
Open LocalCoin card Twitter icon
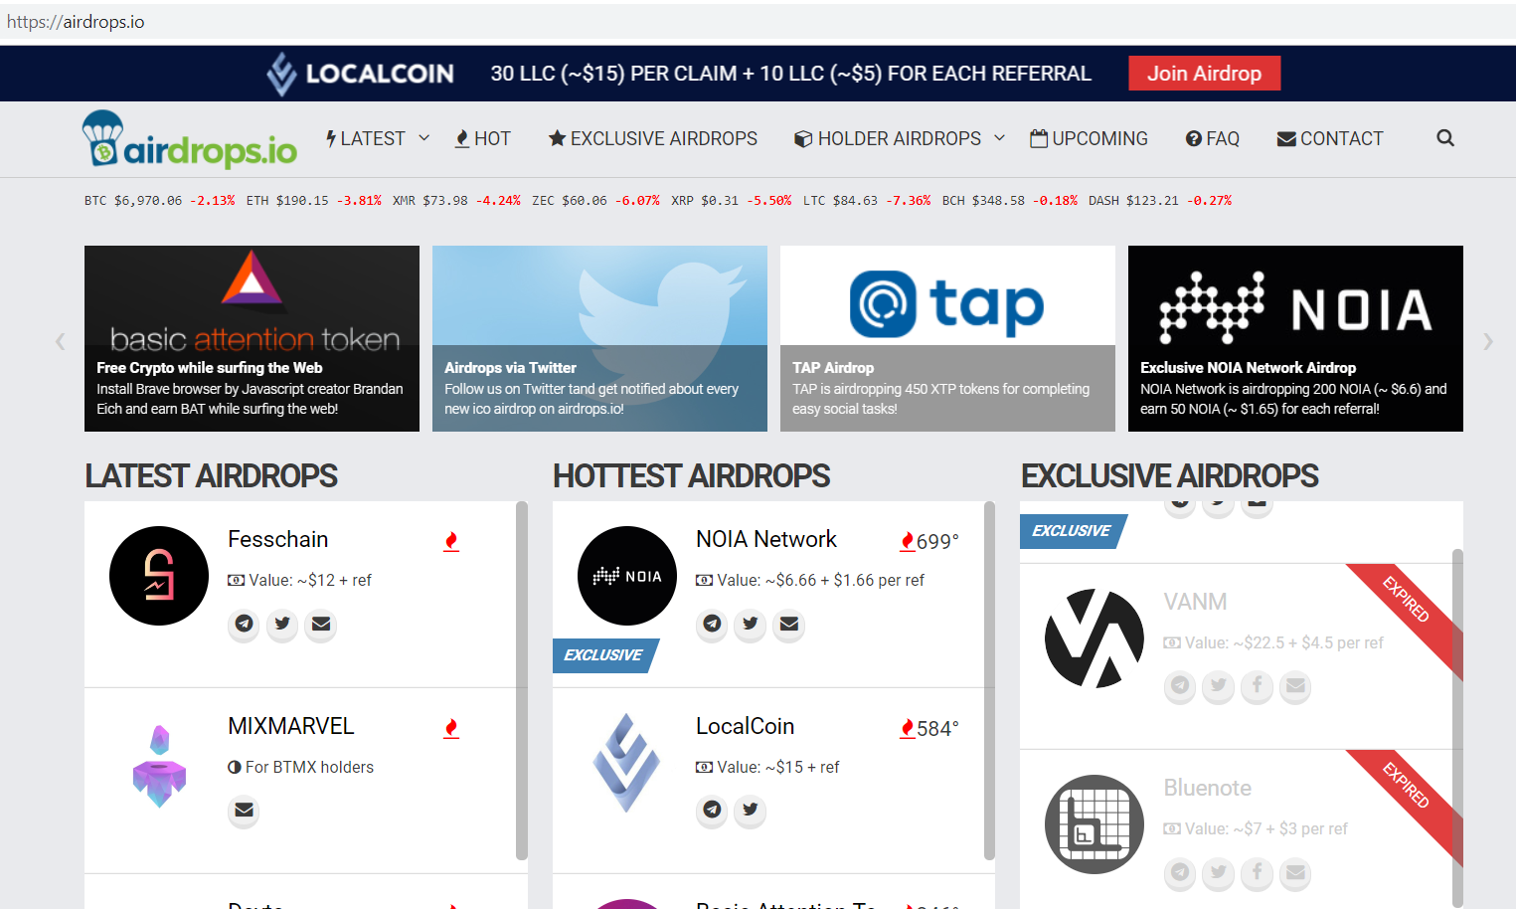coord(751,810)
